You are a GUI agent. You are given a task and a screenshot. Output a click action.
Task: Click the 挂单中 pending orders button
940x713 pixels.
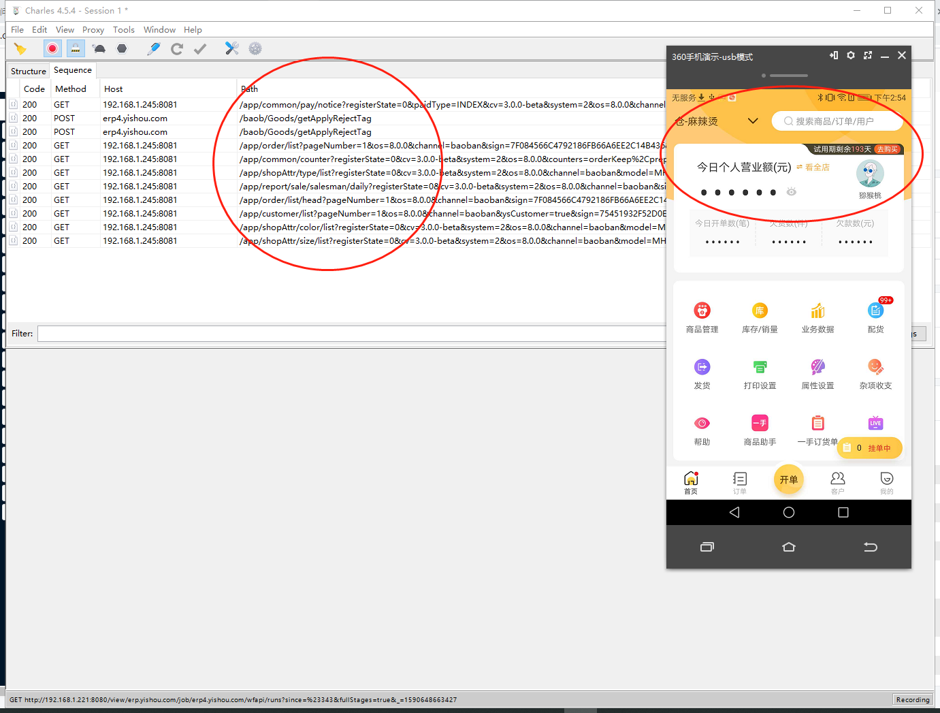(x=869, y=448)
